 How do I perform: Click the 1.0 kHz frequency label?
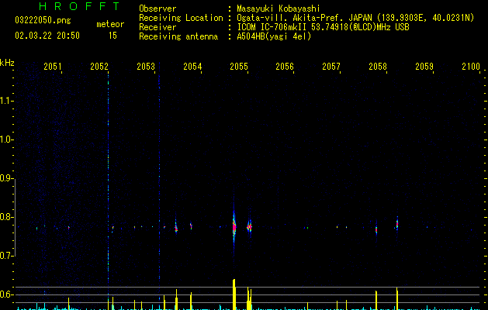(x=6, y=139)
